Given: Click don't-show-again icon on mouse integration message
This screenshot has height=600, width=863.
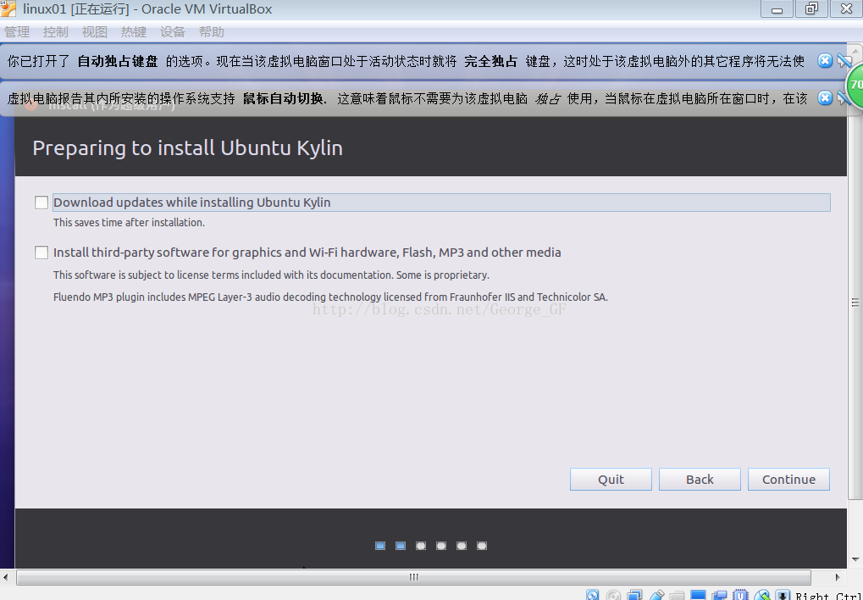Looking at the screenshot, I should click(842, 98).
